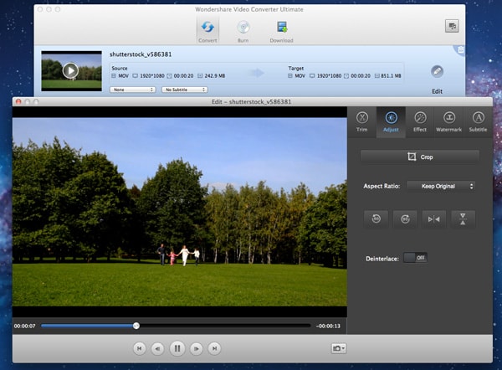Click the Target size 851.1 MB value

click(x=391, y=76)
